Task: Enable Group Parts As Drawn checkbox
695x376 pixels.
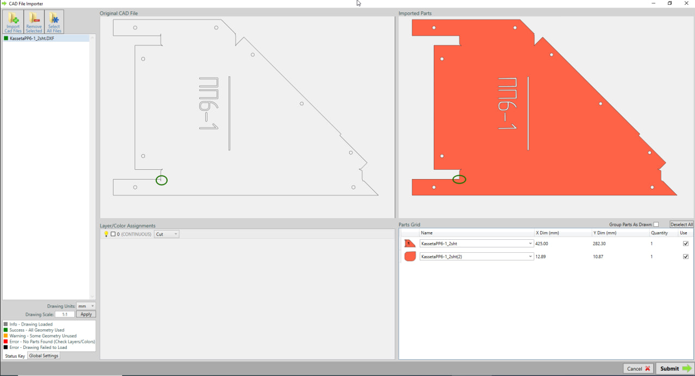Action: coord(656,225)
